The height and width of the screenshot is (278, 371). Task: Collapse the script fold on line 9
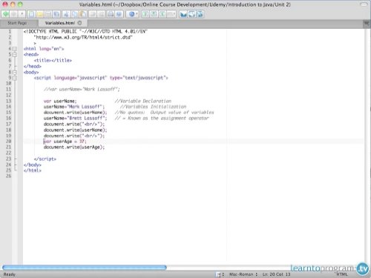[x=14, y=78]
